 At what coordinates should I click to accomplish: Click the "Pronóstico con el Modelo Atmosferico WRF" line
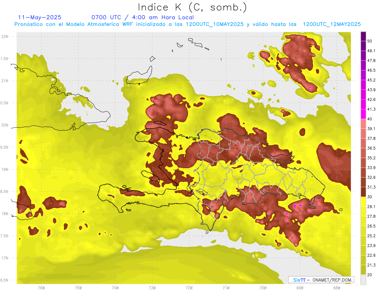pyautogui.click(x=187, y=24)
